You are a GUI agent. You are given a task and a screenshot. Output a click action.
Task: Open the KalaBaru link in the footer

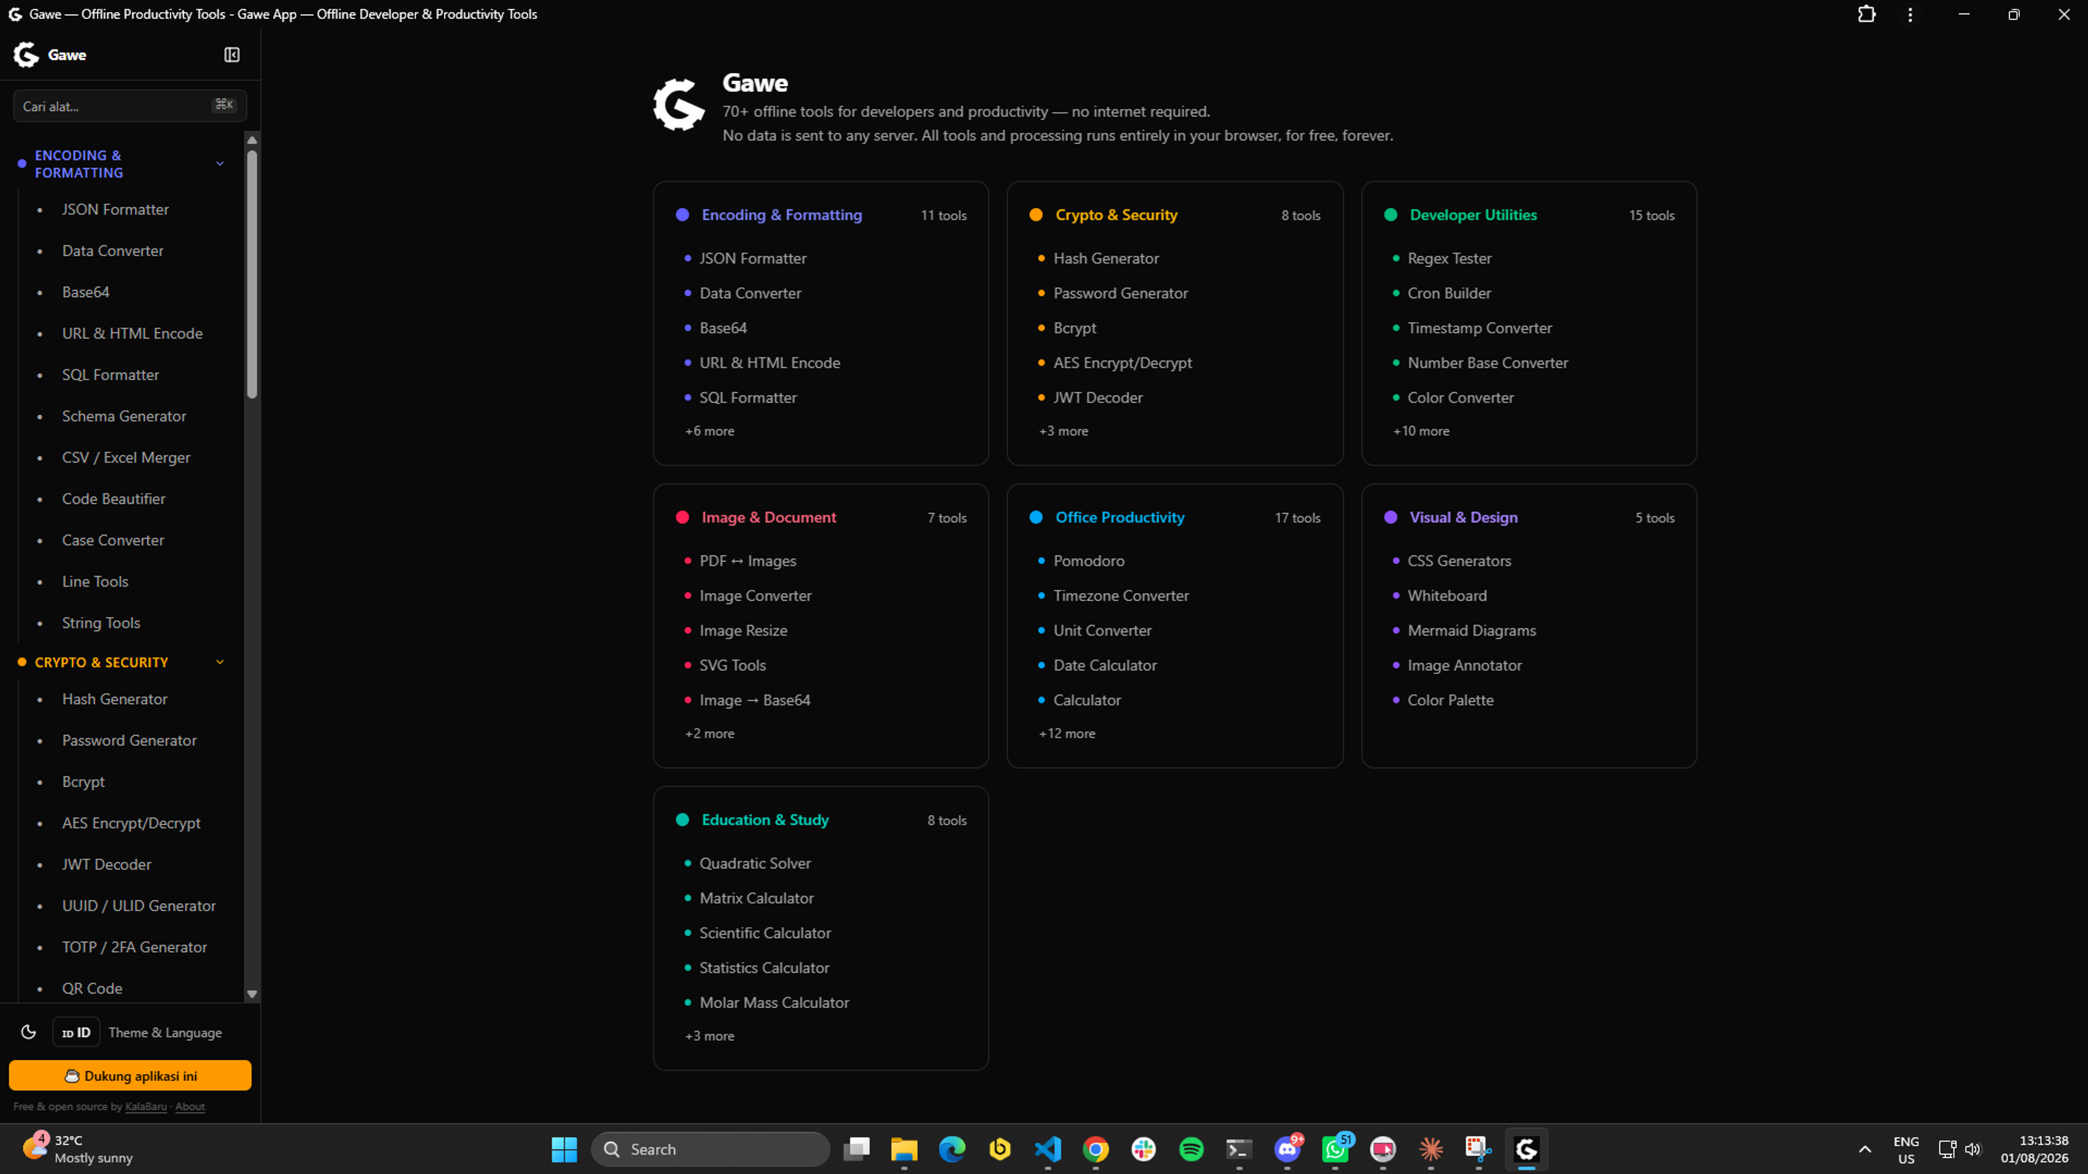146,1107
